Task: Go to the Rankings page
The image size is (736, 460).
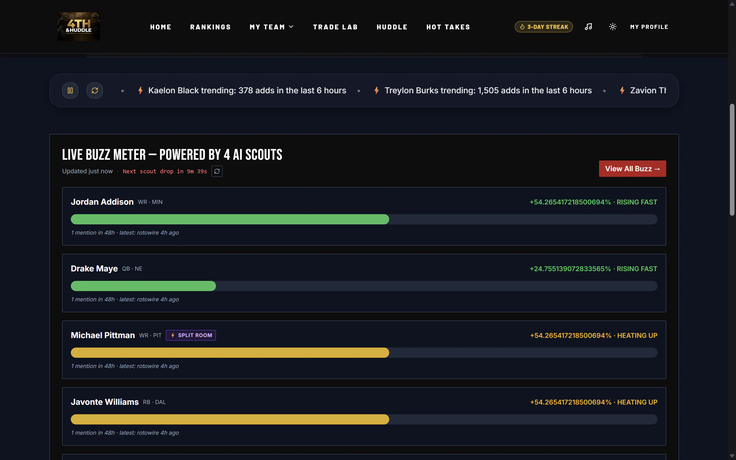Action: tap(211, 27)
